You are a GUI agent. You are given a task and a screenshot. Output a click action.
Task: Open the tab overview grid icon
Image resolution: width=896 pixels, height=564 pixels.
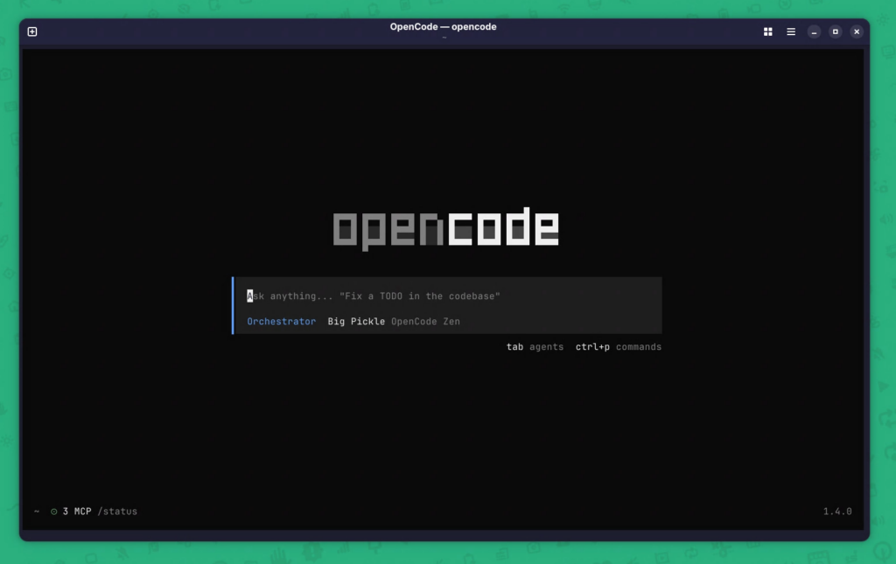(767, 31)
